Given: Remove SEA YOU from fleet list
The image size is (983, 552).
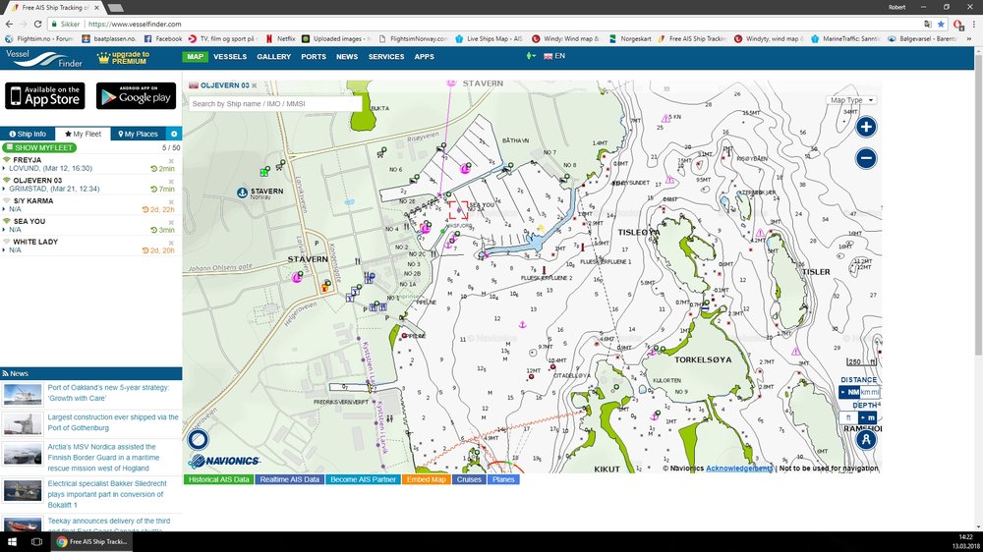Looking at the screenshot, I should pos(170,222).
